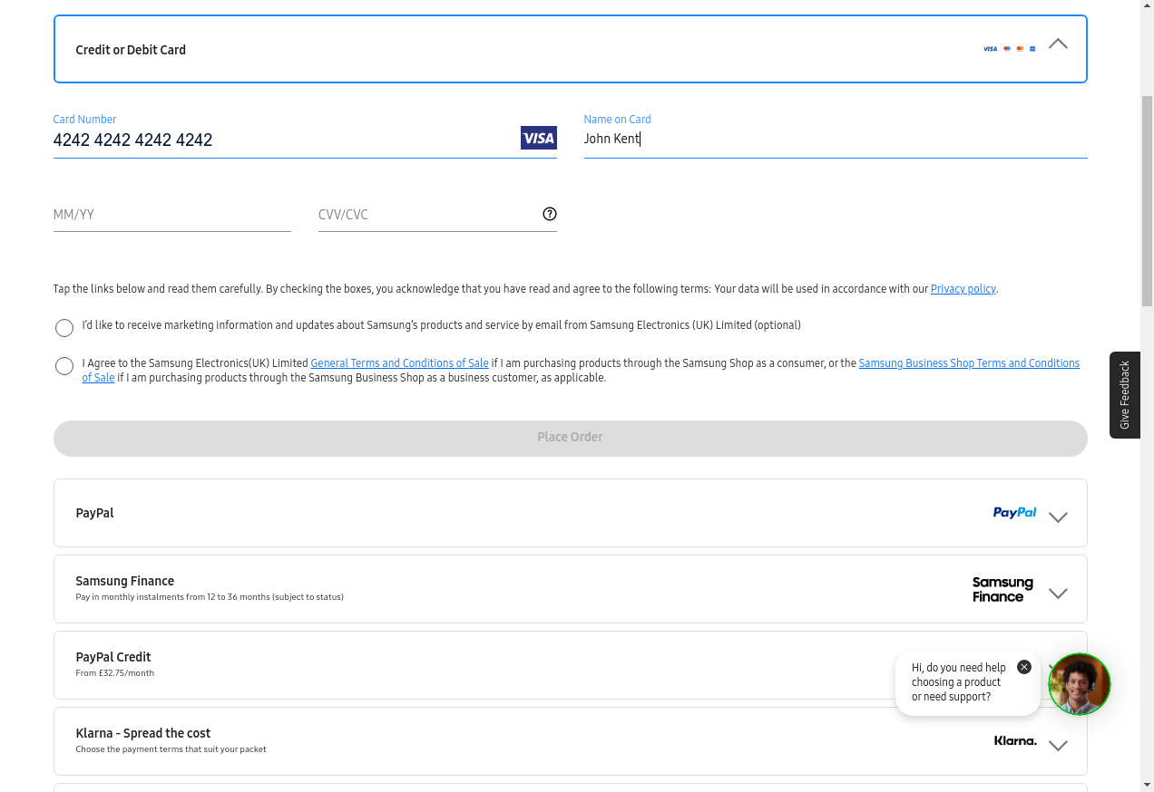Select the PayPal Credit payment method
Image resolution: width=1154 pixels, height=792 pixels.
click(x=113, y=657)
